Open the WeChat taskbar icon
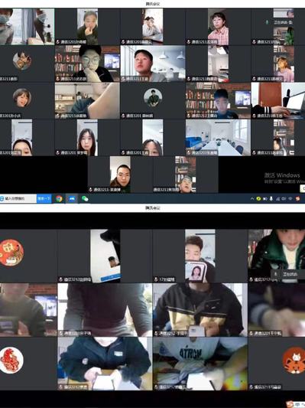This screenshot has width=305, height=408. pos(85,199)
